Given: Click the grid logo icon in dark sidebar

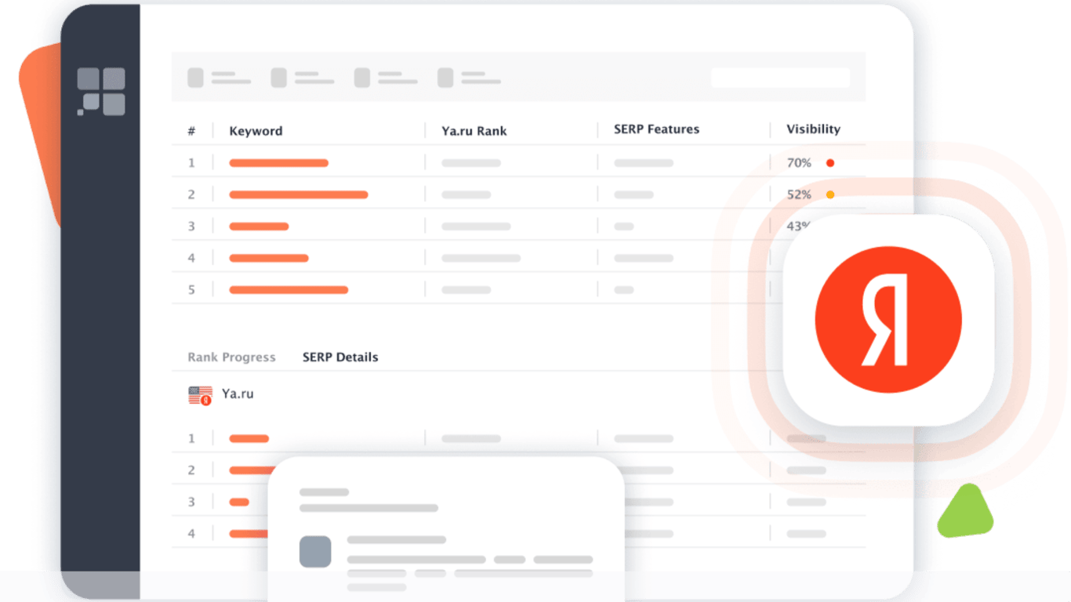Looking at the screenshot, I should point(101,92).
